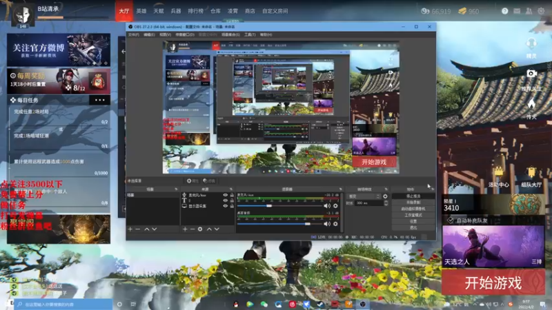Open OBS 工具(T) menu
This screenshot has width=552, height=310.
pos(250,35)
